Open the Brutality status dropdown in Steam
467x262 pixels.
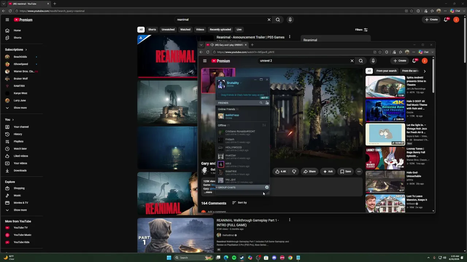tap(241, 83)
